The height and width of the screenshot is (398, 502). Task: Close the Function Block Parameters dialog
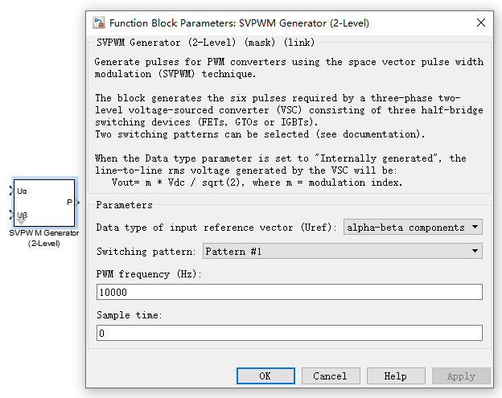(482, 23)
